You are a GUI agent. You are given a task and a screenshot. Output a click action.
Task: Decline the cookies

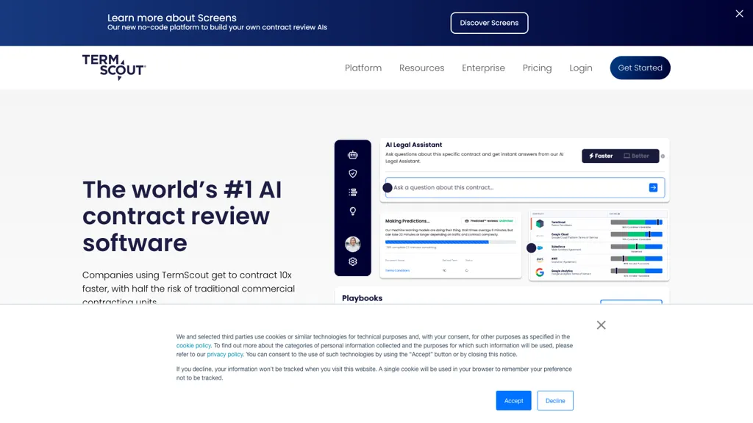coord(555,400)
